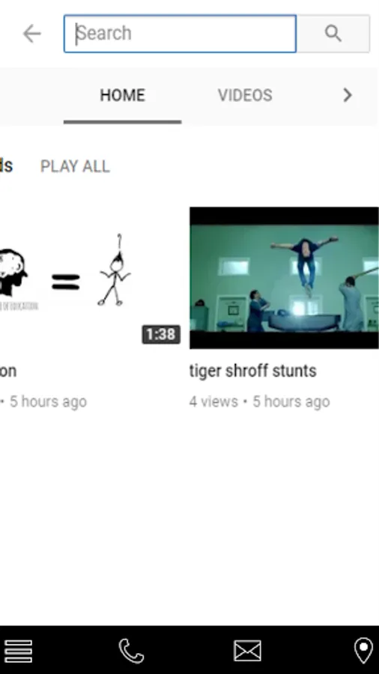Click '5 hours ago' under the first video
This screenshot has height=674, width=379.
point(48,401)
